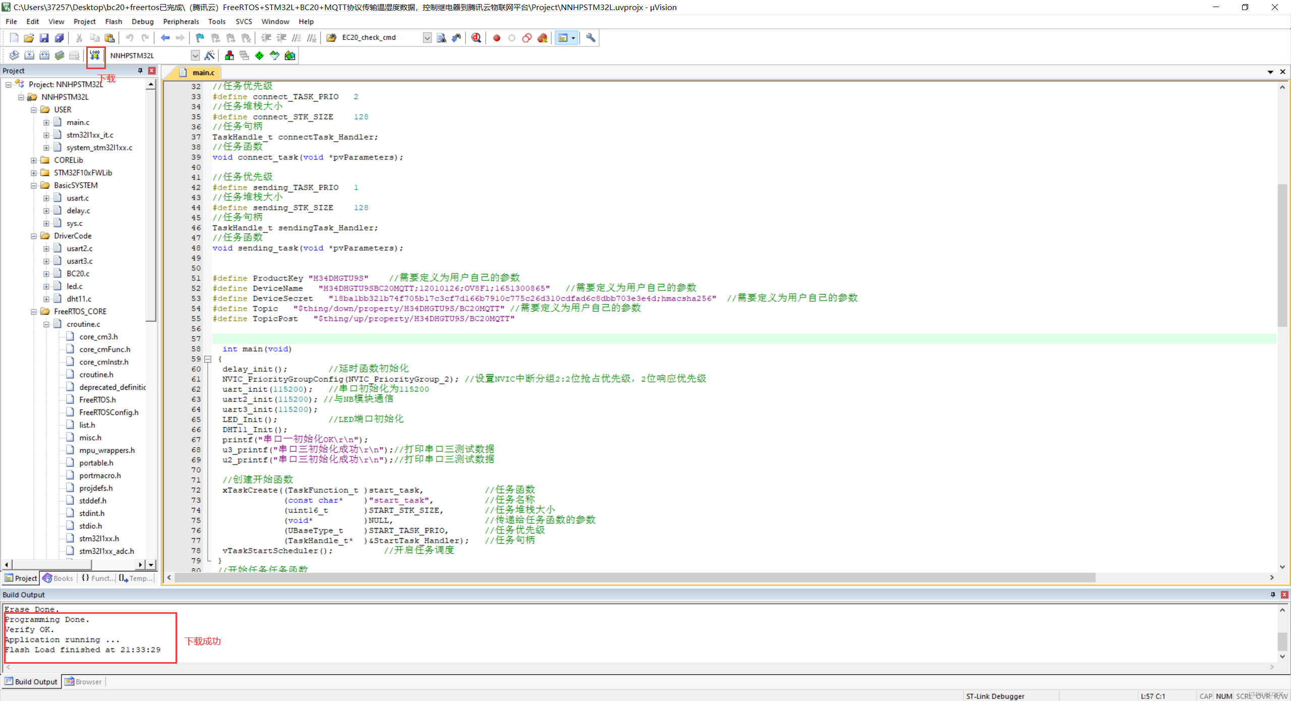Click the batch build icon
Viewport: 1291px width, 701px height.
click(x=60, y=55)
